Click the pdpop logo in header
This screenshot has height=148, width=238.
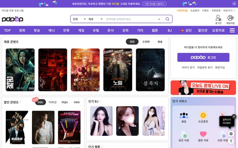12,19
